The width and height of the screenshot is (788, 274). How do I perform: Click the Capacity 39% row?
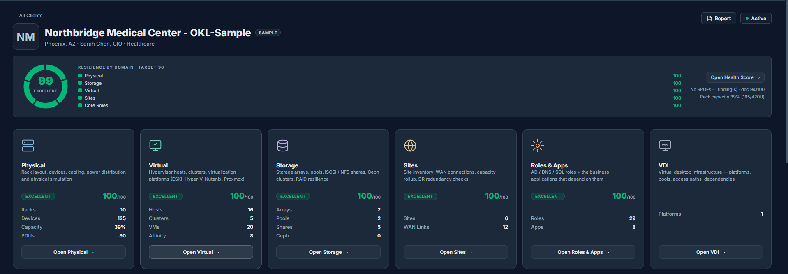click(74, 227)
